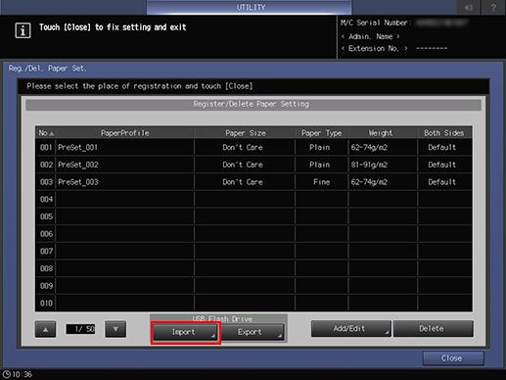
Task: Click the Both Sides column header
Action: [444, 133]
